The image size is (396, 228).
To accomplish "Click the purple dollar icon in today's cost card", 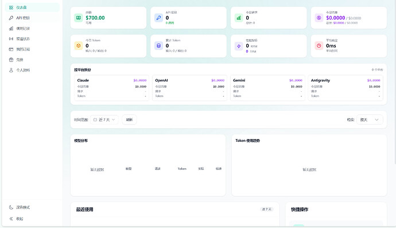I will (x=319, y=18).
